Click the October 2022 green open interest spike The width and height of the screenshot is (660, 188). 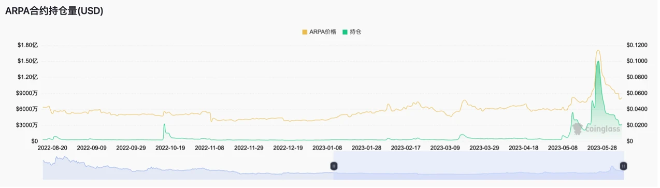[x=164, y=125]
